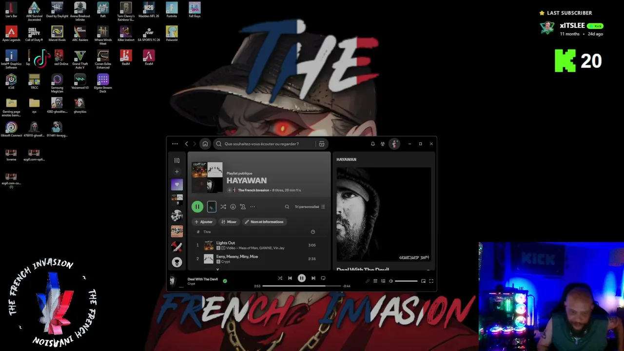
Task: Toggle repeat in the player bar
Action: (x=323, y=278)
